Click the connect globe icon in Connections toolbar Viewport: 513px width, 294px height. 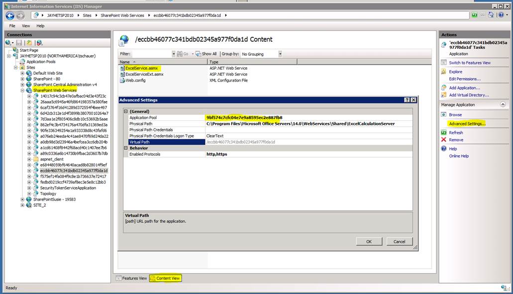point(8,43)
